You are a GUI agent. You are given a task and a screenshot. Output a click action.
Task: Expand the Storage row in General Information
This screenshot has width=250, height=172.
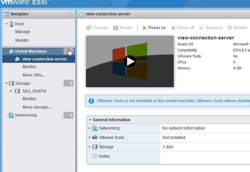(90, 147)
